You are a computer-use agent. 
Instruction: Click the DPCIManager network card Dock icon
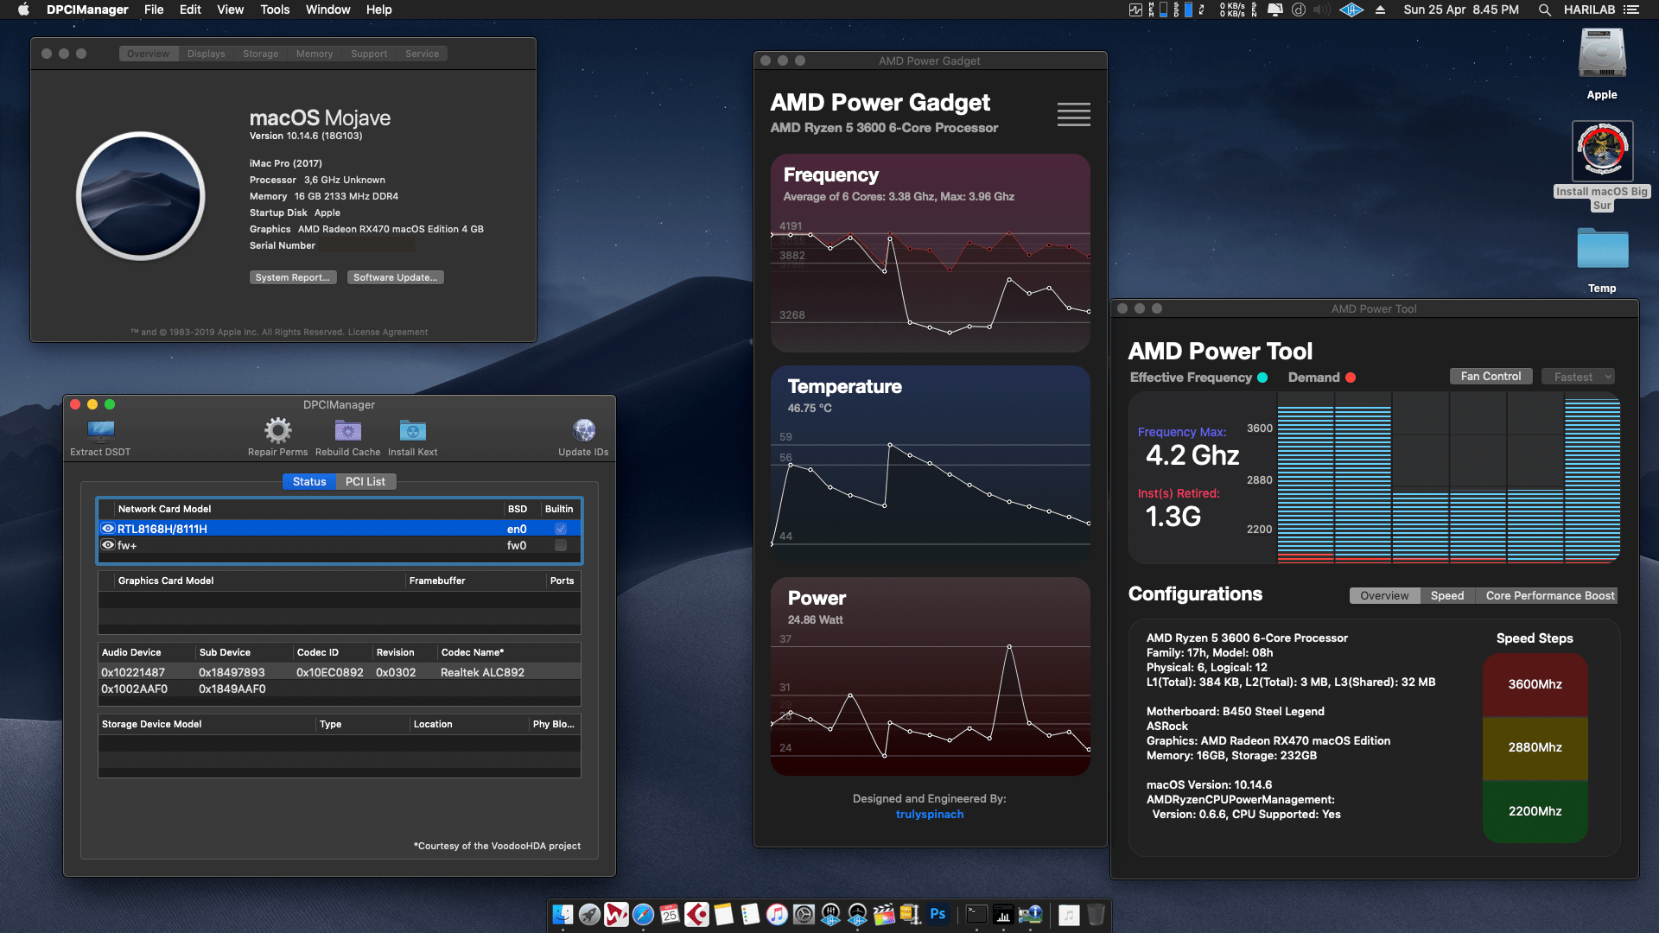pos(1030,914)
